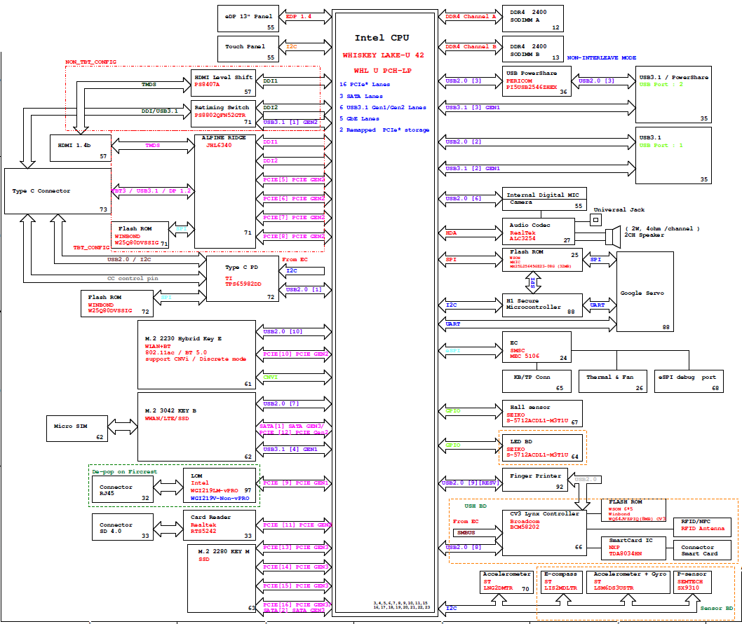
Task: Select the Connector RJ45 block
Action: pyautogui.click(x=123, y=490)
